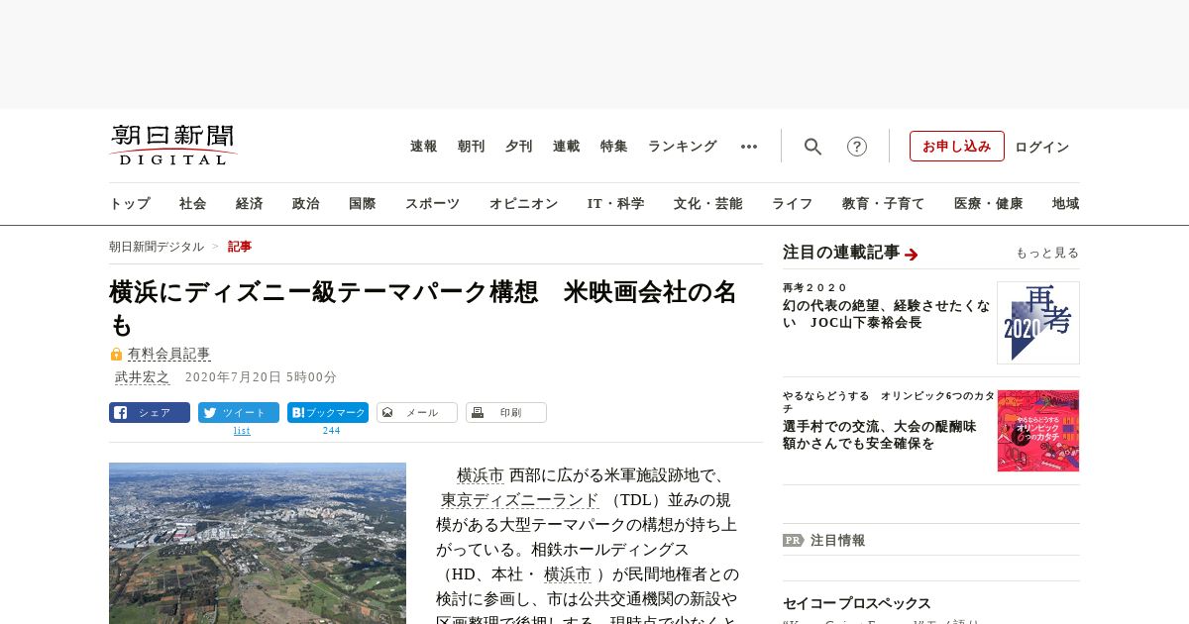Open 速報 in header menu
The image size is (1189, 624).
tap(424, 147)
